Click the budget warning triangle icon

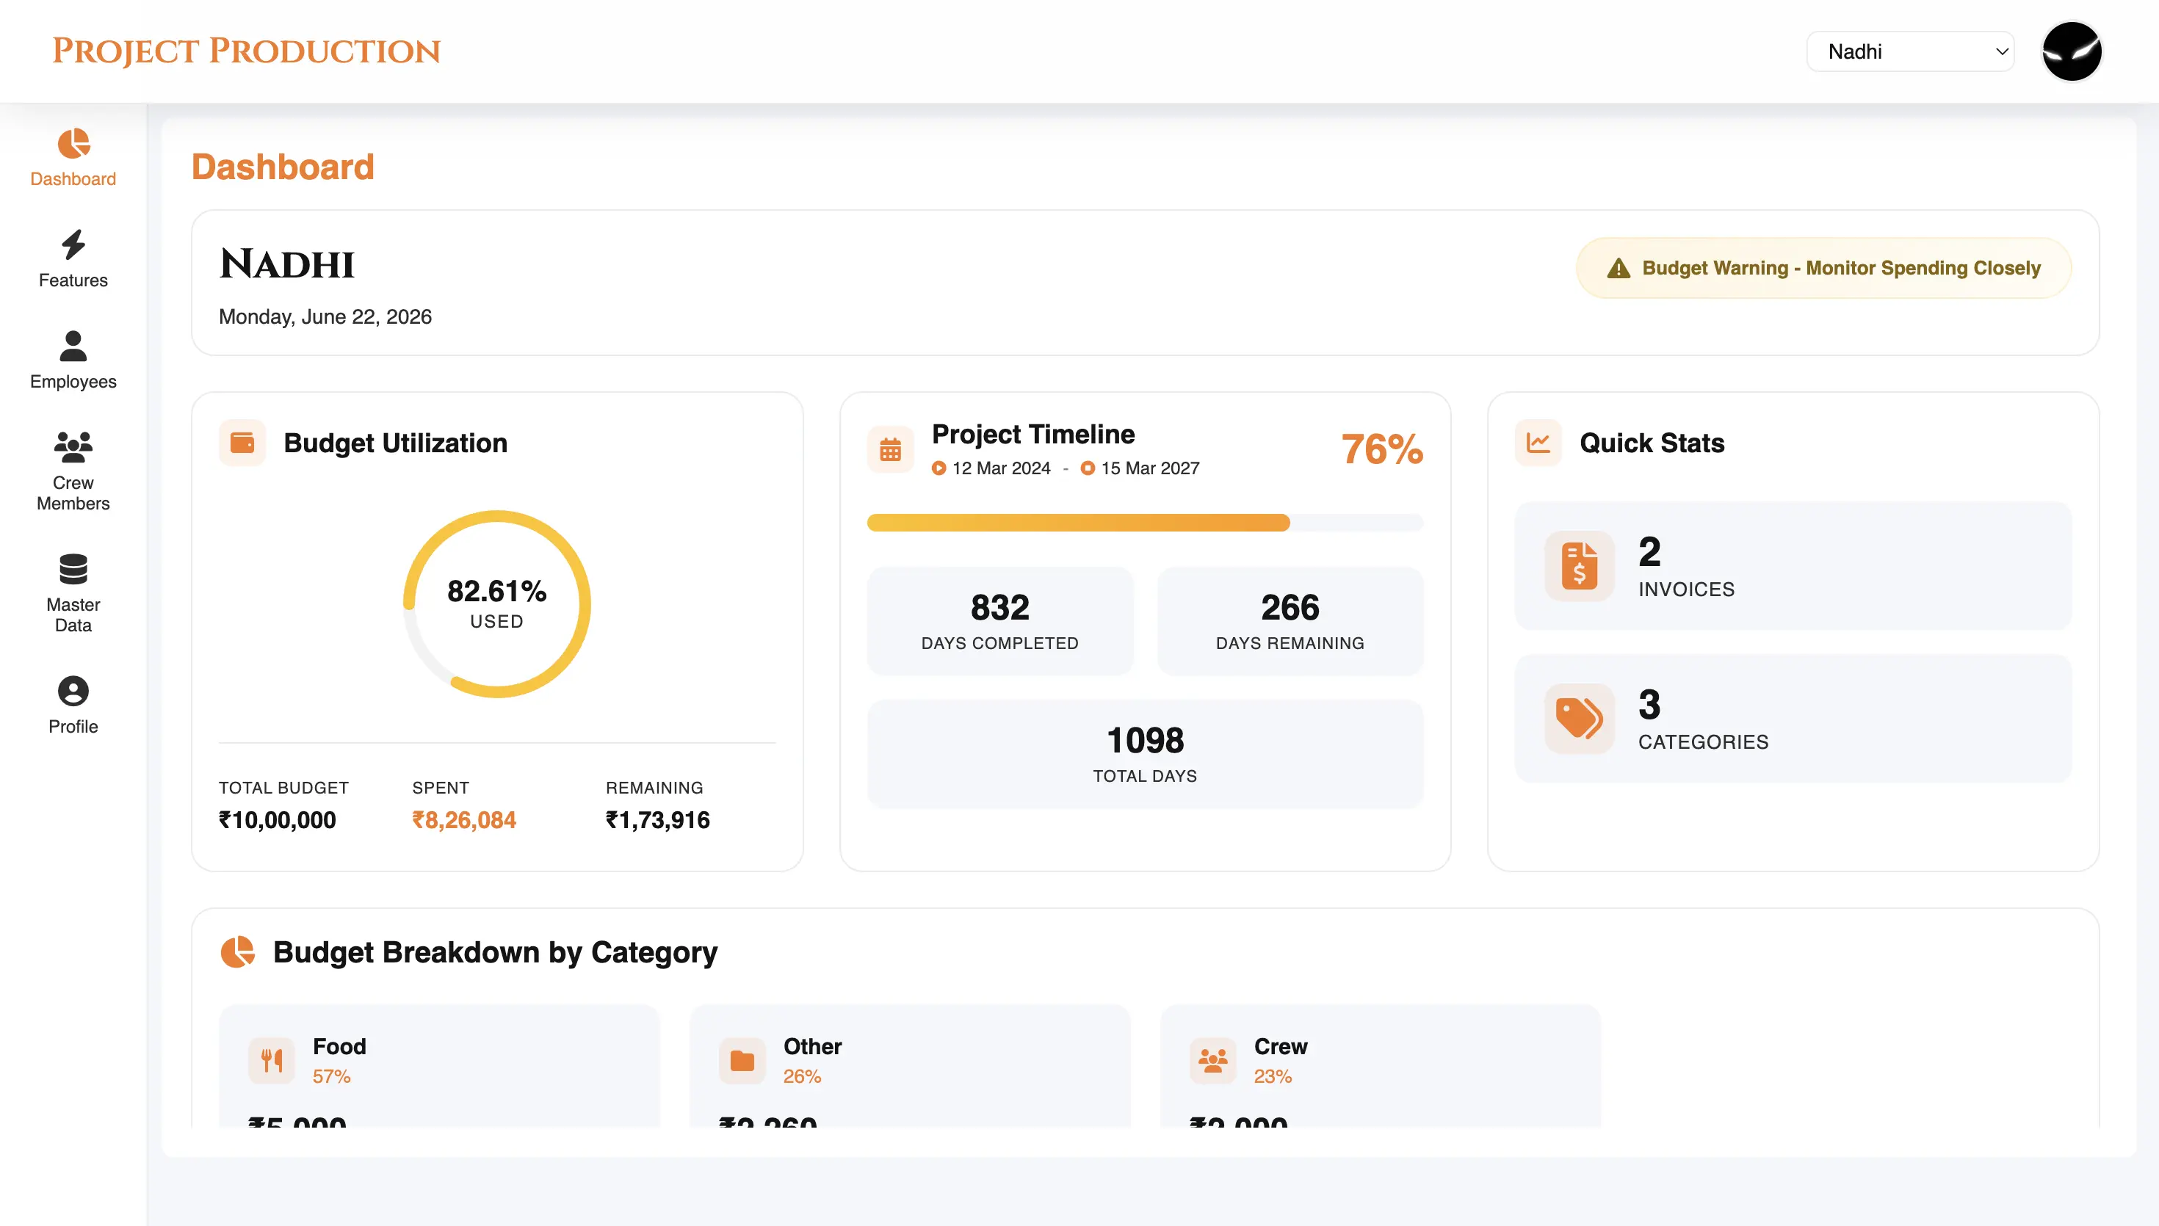pos(1619,269)
